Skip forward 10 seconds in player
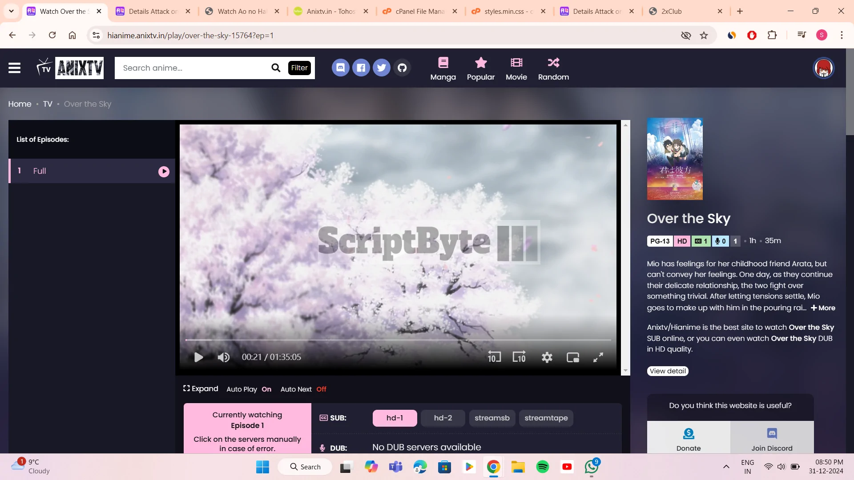 (x=519, y=357)
